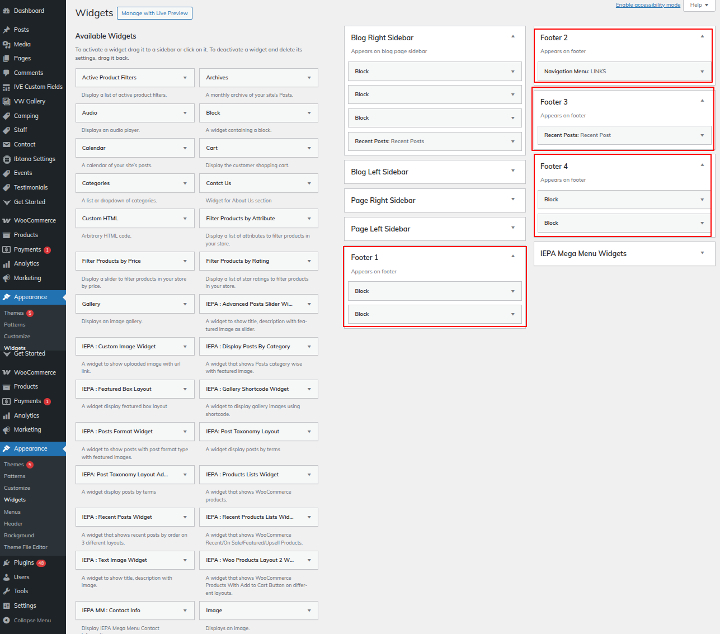Image resolution: width=720 pixels, height=634 pixels.
Task: Open Media via its sidebar icon
Action: point(7,44)
